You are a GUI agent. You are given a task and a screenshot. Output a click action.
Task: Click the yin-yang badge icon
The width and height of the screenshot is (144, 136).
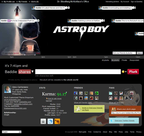coord(50,121)
